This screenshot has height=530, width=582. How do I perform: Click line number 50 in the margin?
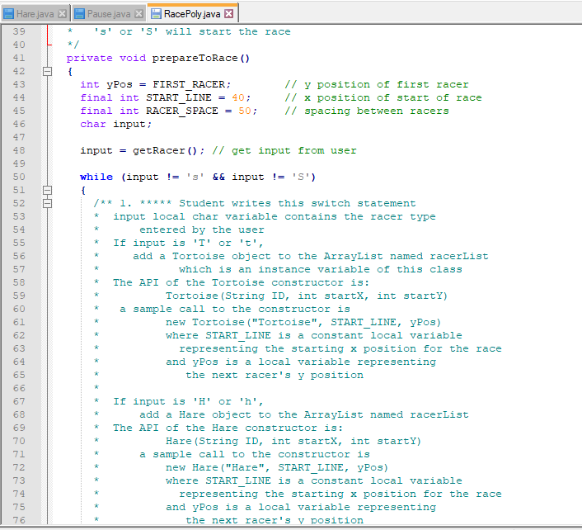click(19, 177)
